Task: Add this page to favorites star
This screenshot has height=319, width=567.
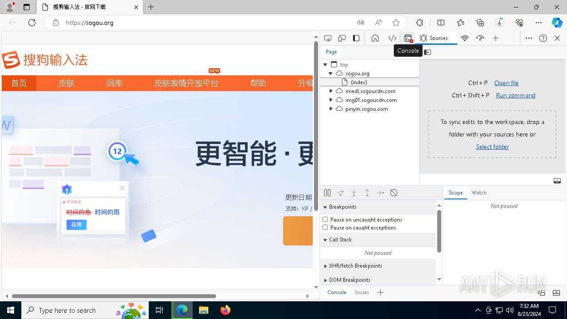Action: point(396,23)
